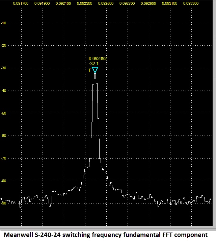Click the -60 dB axis label
Screen dimensions: 216x241
(3, 136)
